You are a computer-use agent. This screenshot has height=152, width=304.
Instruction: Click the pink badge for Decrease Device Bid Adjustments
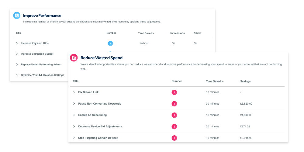tap(174, 127)
